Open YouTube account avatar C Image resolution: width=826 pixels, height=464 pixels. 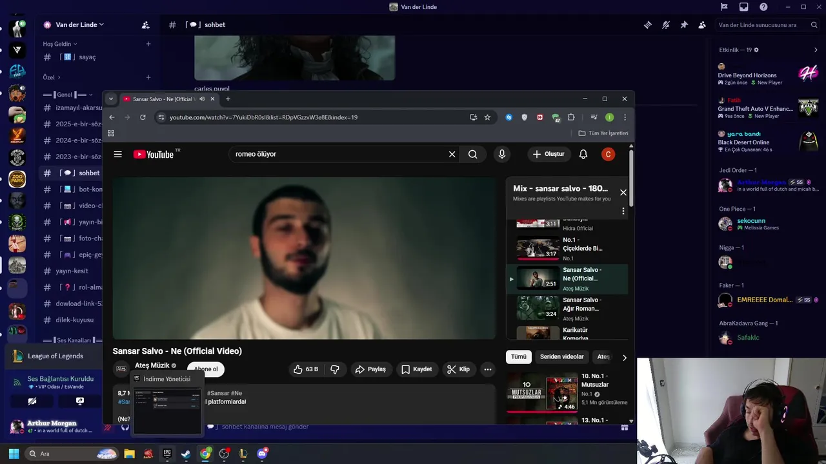(x=608, y=154)
